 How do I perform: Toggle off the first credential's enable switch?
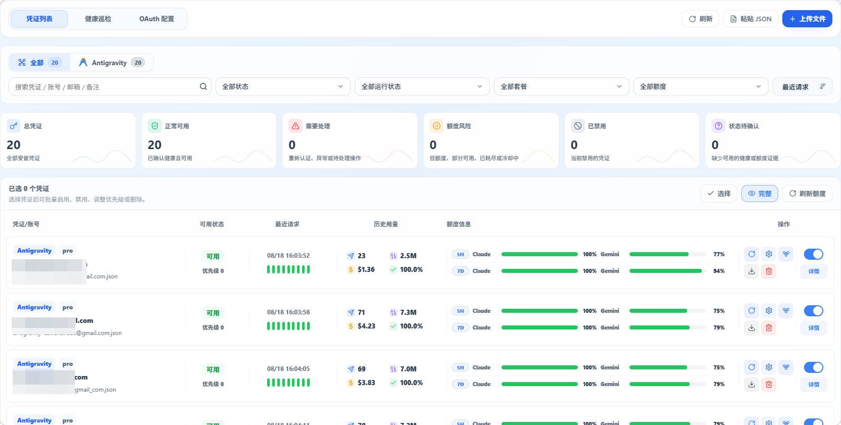click(814, 254)
